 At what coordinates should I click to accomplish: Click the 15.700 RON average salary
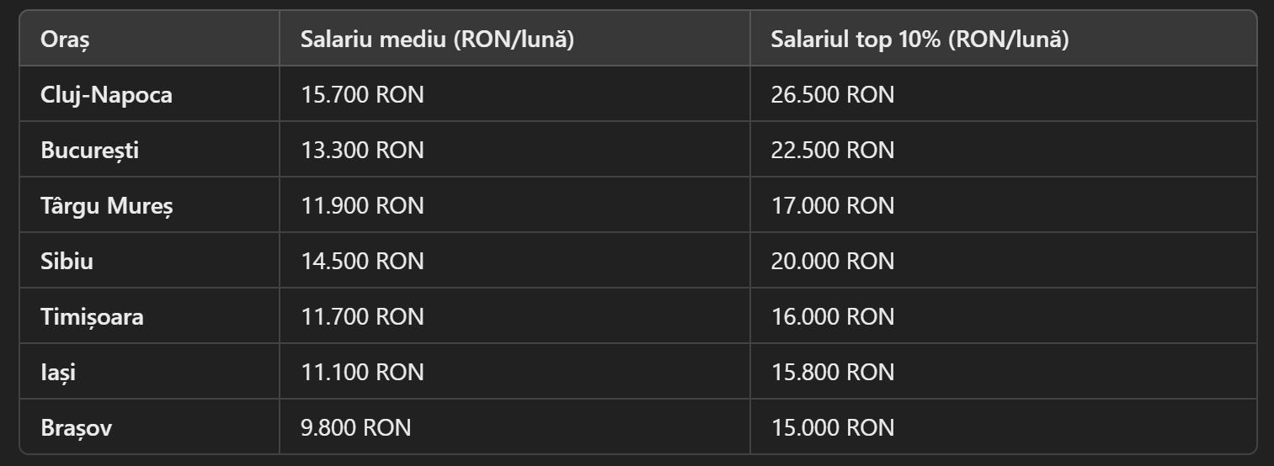point(362,95)
